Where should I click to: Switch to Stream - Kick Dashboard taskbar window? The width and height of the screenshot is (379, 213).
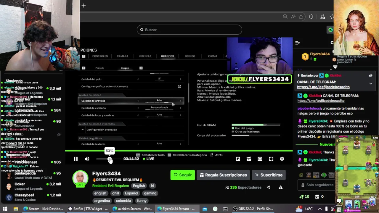43,209
